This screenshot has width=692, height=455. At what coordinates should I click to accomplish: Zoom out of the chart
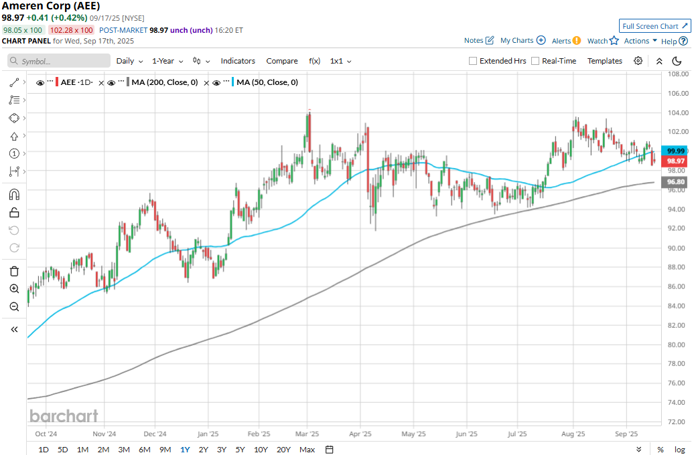pyautogui.click(x=14, y=306)
